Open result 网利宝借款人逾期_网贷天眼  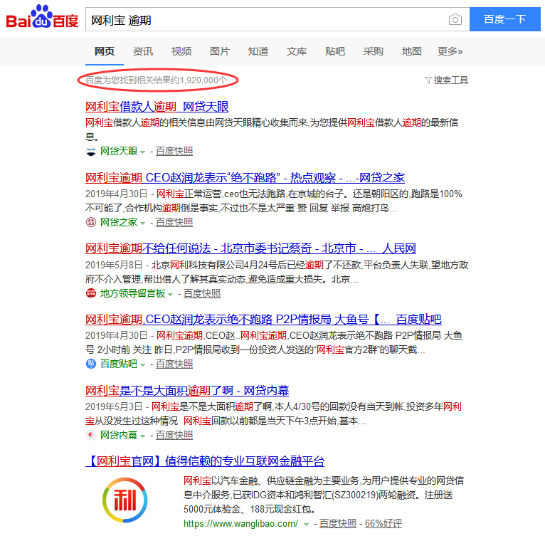click(157, 107)
